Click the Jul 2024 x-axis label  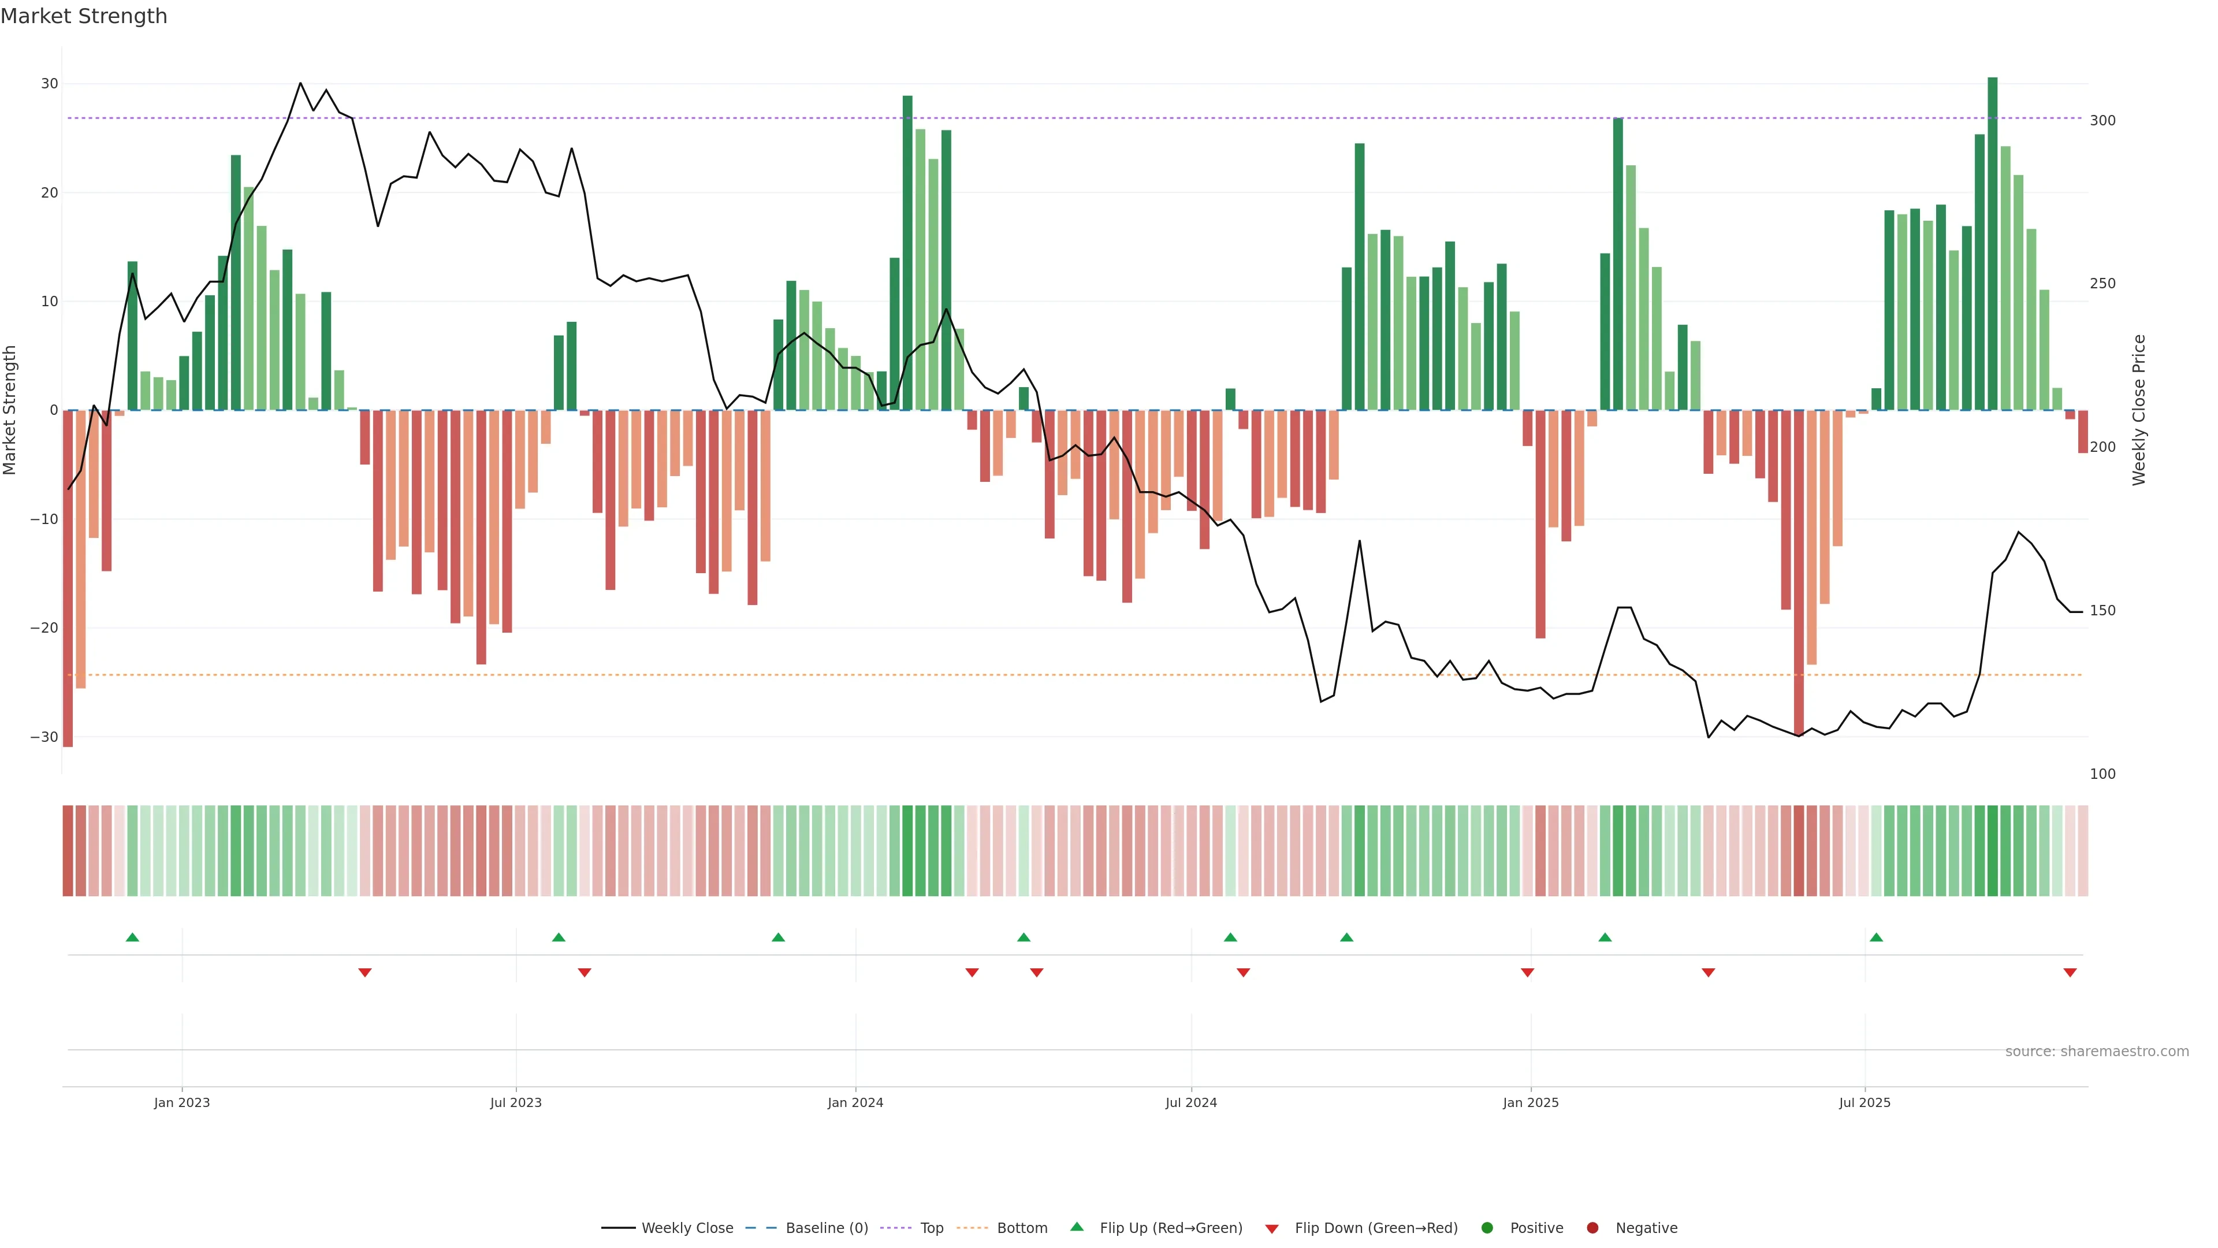pos(1191,1102)
